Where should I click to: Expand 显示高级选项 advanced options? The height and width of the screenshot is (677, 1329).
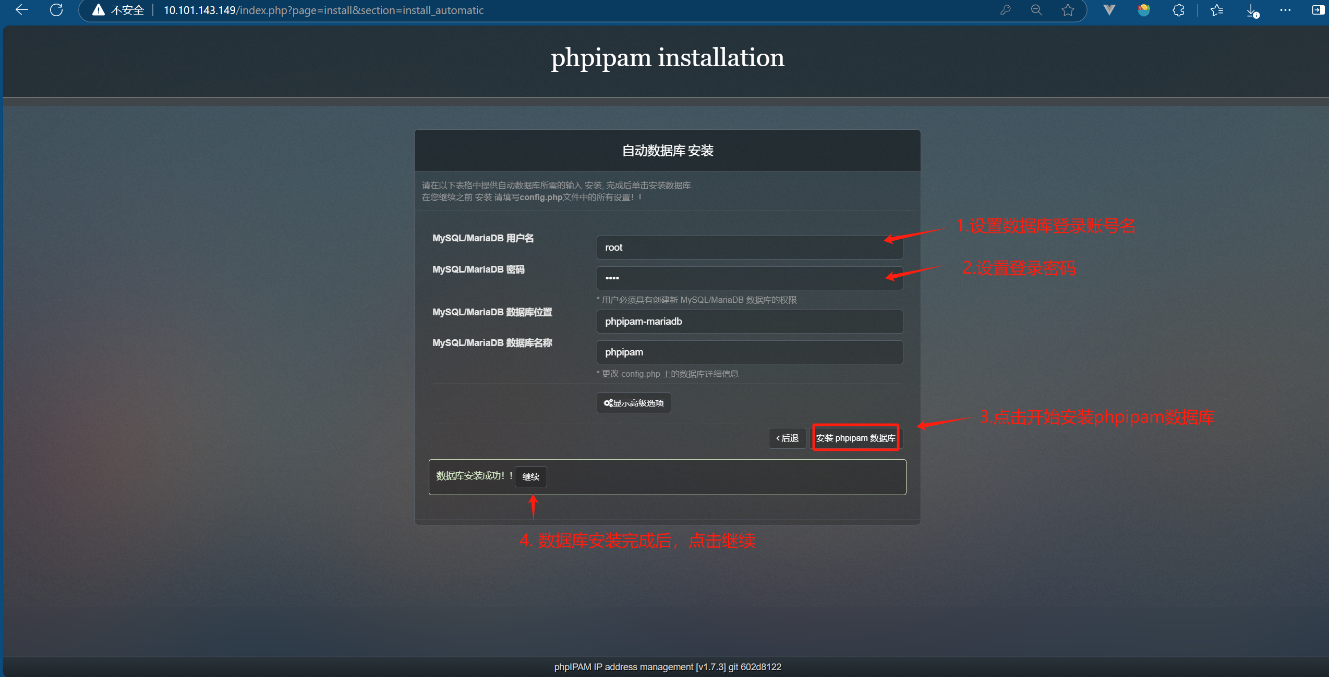[x=633, y=402]
